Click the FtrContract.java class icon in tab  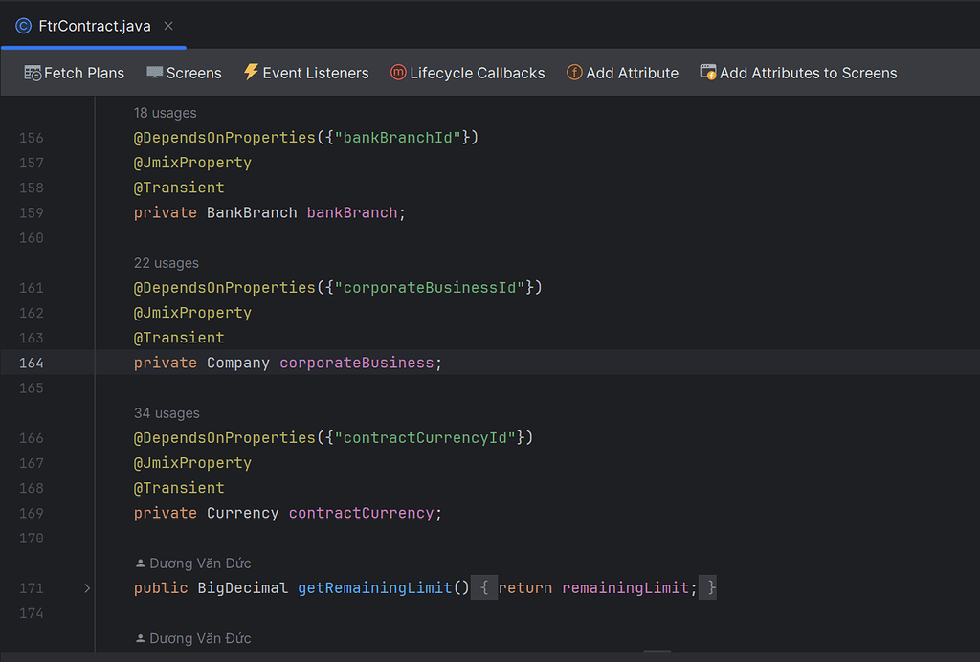23,26
